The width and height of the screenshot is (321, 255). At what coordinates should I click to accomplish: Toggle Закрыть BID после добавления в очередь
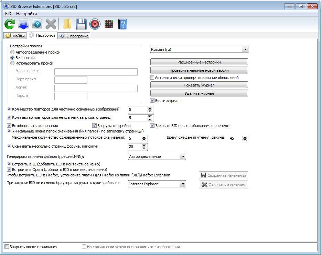(152, 126)
